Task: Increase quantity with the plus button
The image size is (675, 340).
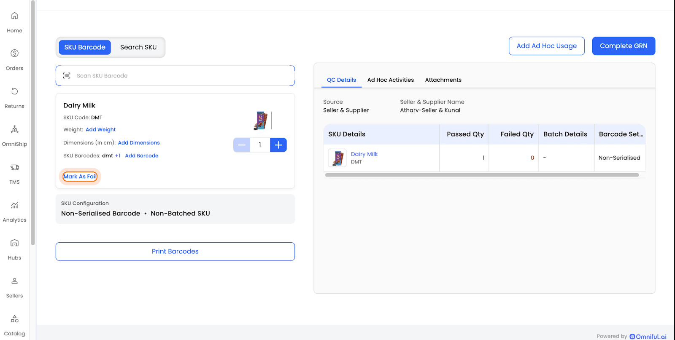Action: coord(278,145)
